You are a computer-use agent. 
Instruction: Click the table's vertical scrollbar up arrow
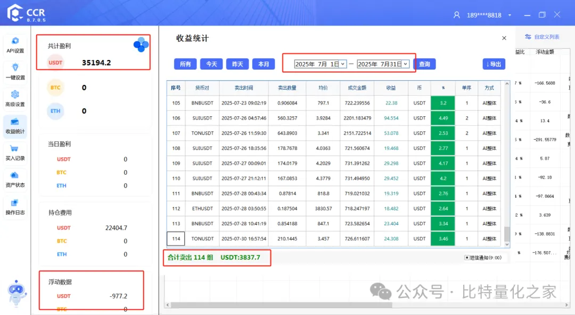coord(507,84)
